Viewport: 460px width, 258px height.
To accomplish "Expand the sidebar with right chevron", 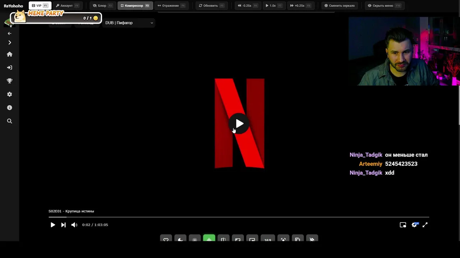I will 10,43.
